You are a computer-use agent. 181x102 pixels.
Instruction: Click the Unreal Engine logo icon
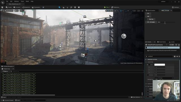tap(3, 3)
